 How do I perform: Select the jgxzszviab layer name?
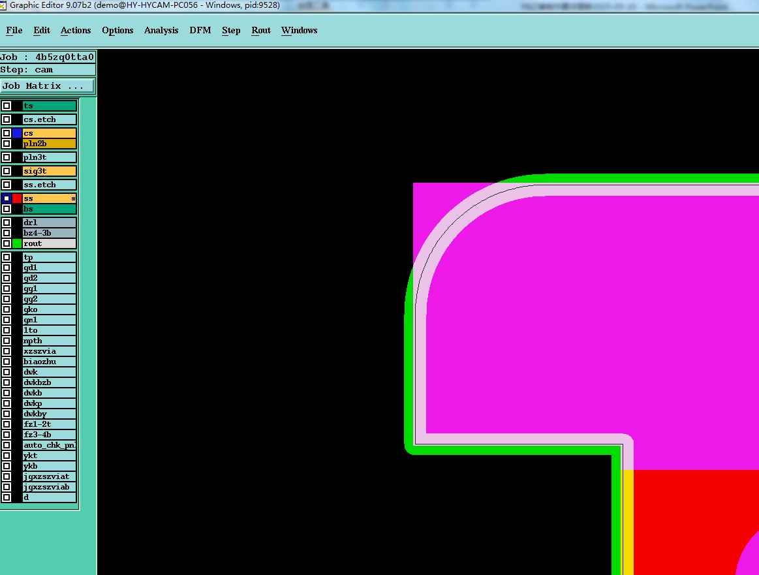pos(50,487)
